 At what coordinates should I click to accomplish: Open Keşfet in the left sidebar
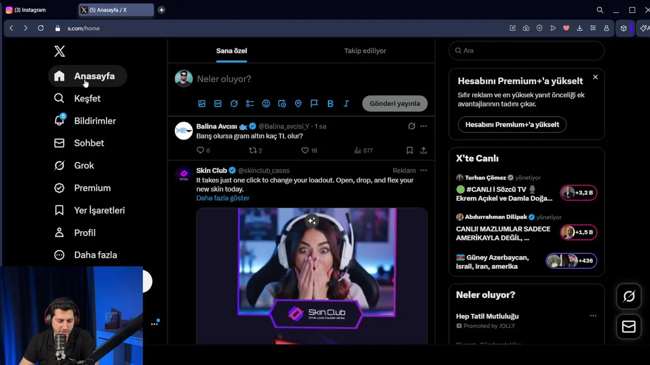pos(77,98)
